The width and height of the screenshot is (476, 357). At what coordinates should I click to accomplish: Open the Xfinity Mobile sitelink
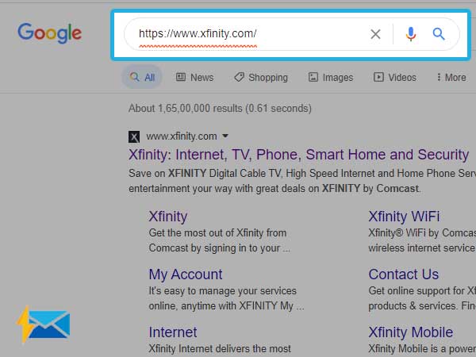coord(411,332)
